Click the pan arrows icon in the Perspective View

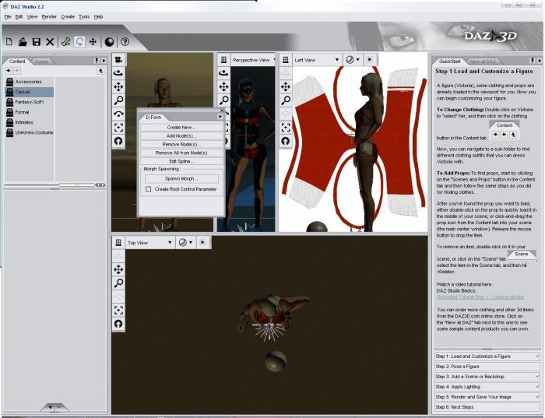224,86
